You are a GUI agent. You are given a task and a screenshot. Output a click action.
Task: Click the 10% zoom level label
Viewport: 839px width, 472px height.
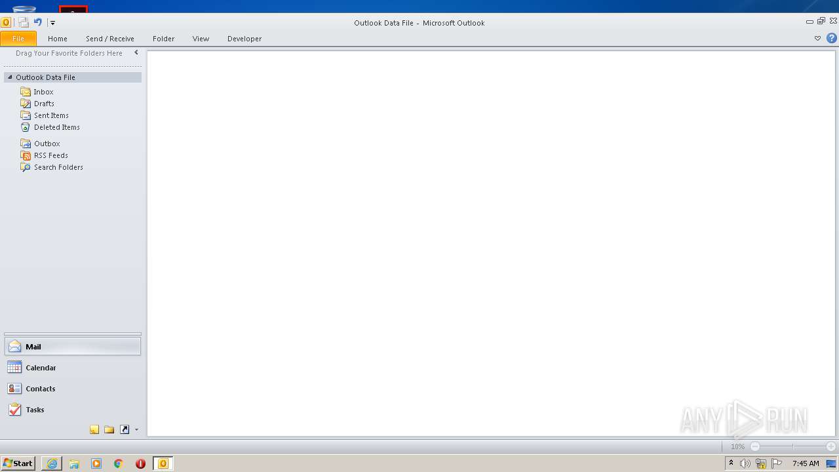coord(737,446)
